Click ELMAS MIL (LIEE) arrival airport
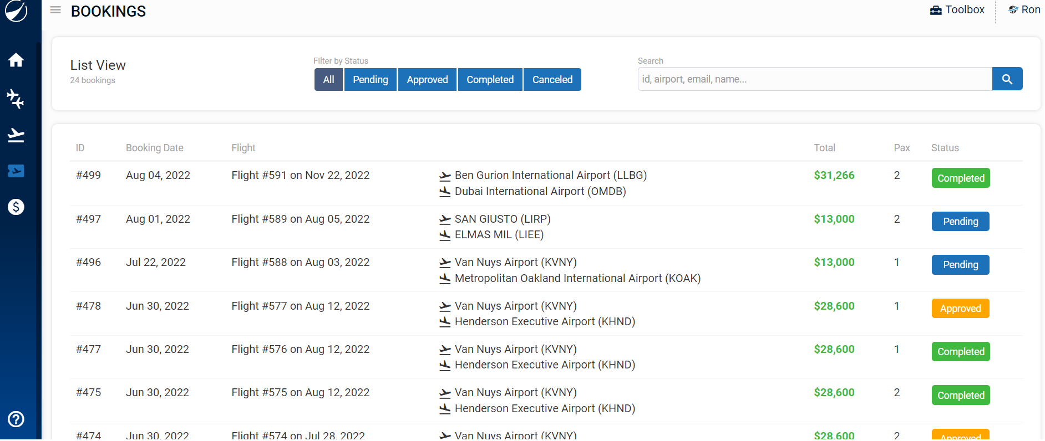 [x=499, y=235]
